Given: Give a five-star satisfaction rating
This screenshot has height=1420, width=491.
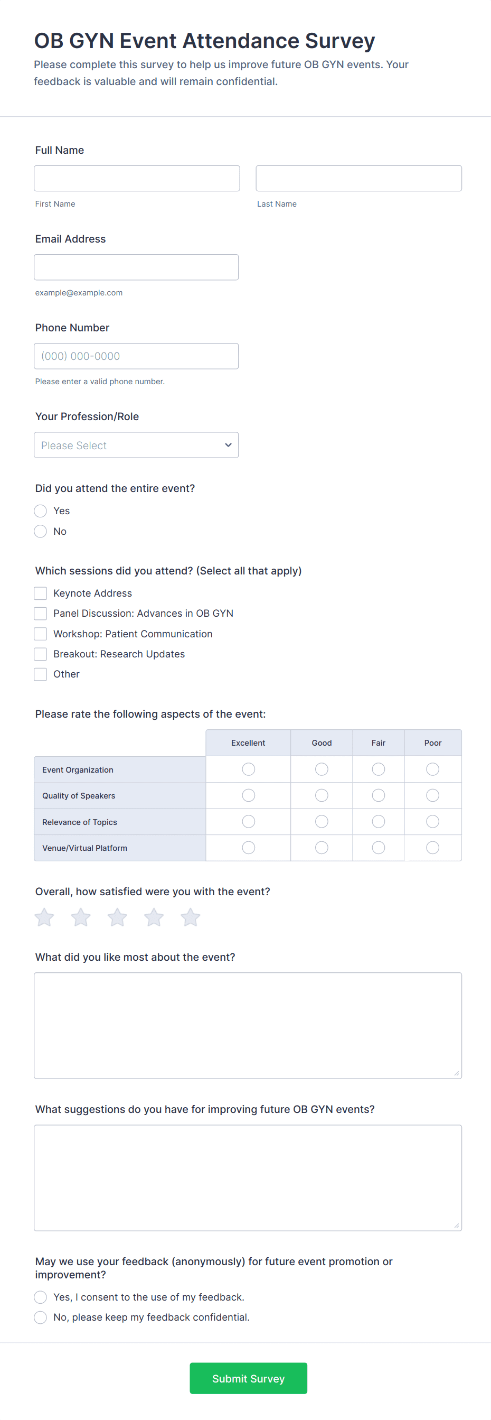Looking at the screenshot, I should pyautogui.click(x=191, y=917).
